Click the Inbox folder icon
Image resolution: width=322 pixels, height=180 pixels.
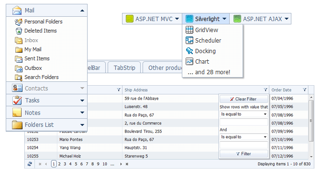coord(19,41)
